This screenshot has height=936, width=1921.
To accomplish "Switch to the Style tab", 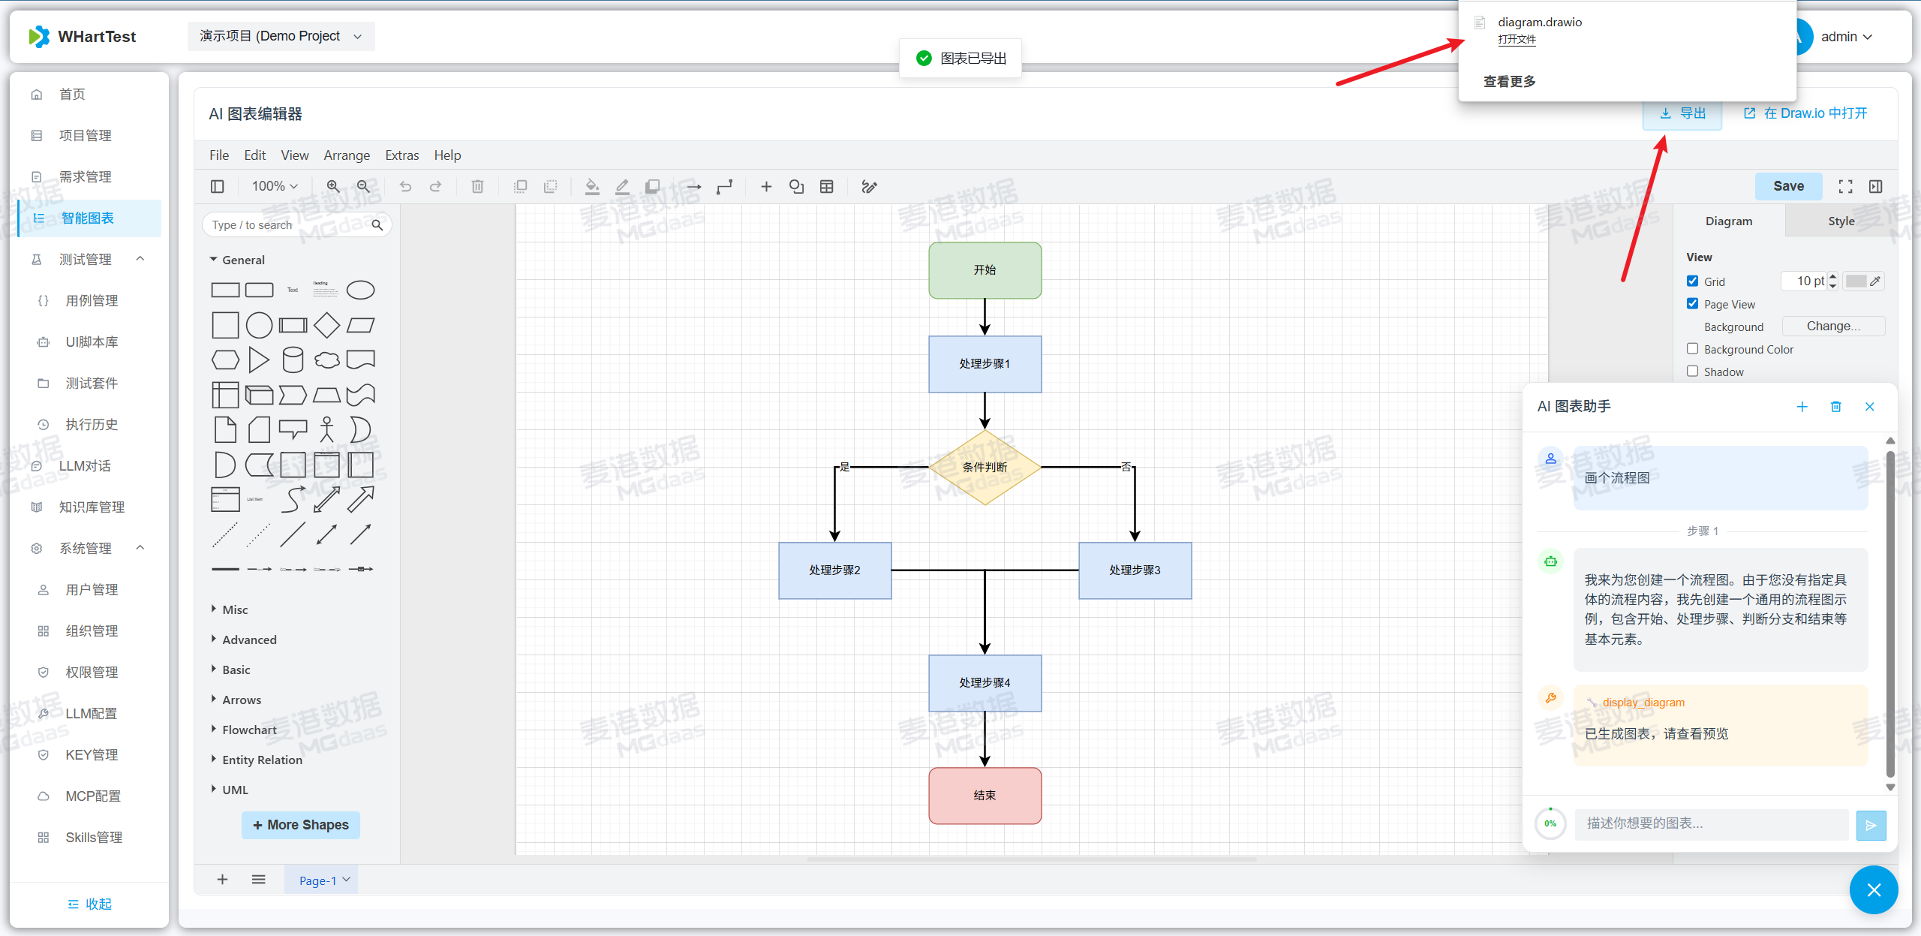I will tap(1841, 221).
